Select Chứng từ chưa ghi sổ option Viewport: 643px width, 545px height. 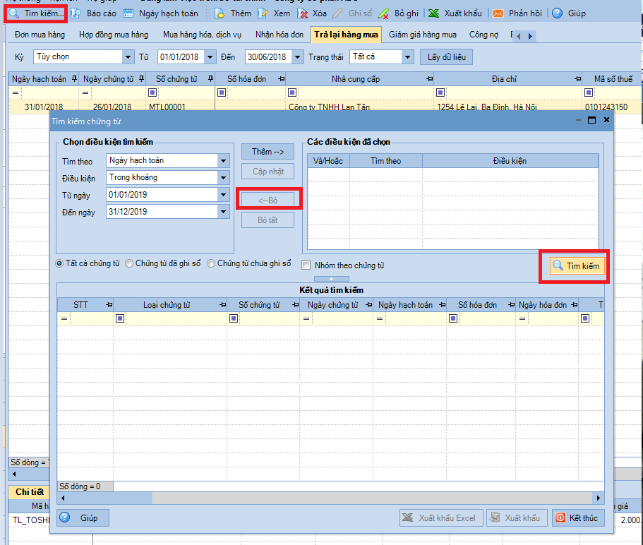coord(211,264)
